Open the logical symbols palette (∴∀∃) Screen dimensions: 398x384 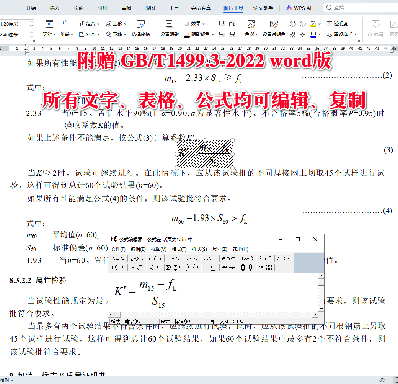click(x=210, y=258)
